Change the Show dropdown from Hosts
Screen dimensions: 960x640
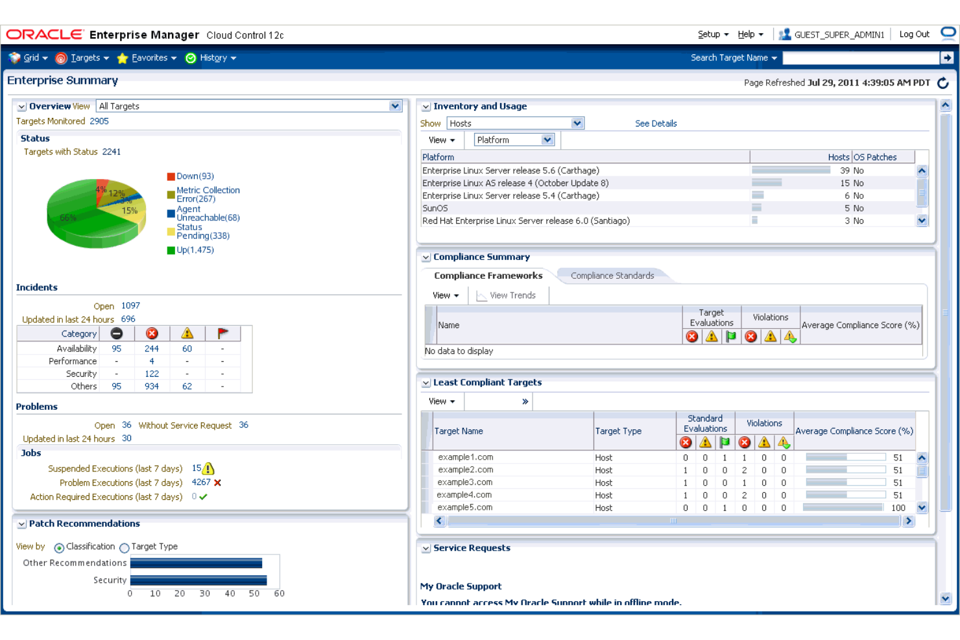(x=577, y=123)
